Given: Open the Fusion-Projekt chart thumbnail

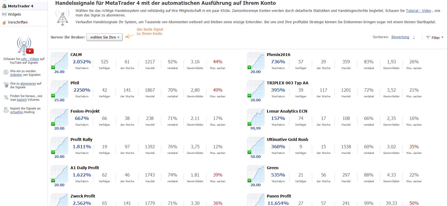Looking at the screenshot, I should click(59, 117).
